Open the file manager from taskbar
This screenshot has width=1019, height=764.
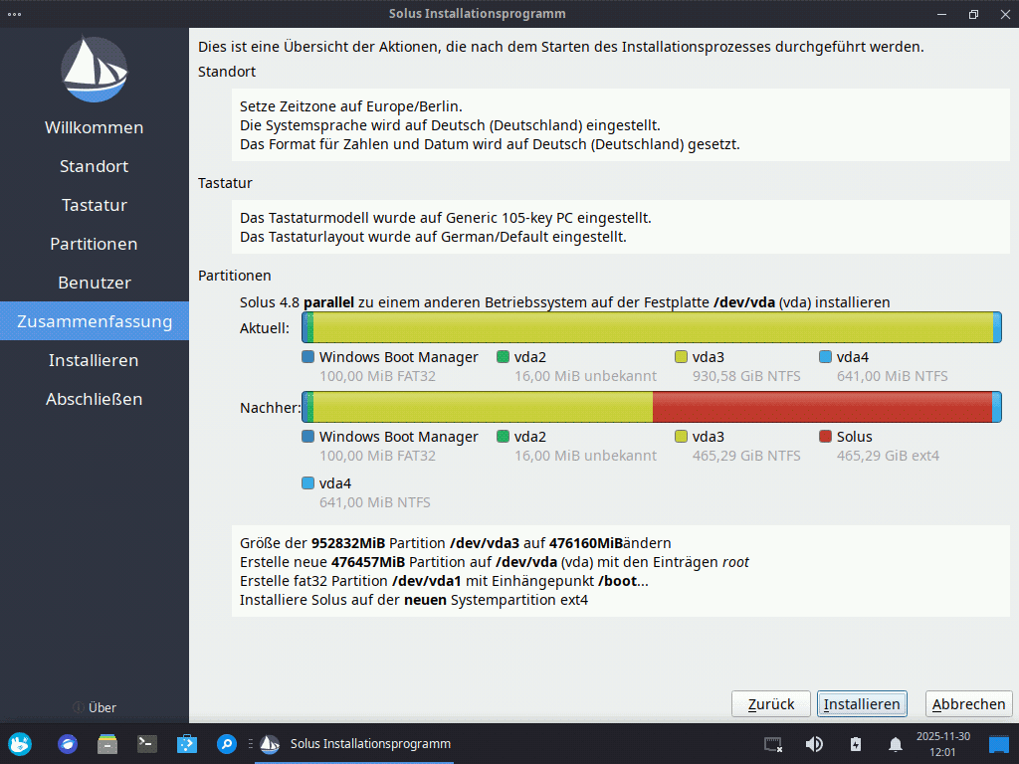click(107, 744)
